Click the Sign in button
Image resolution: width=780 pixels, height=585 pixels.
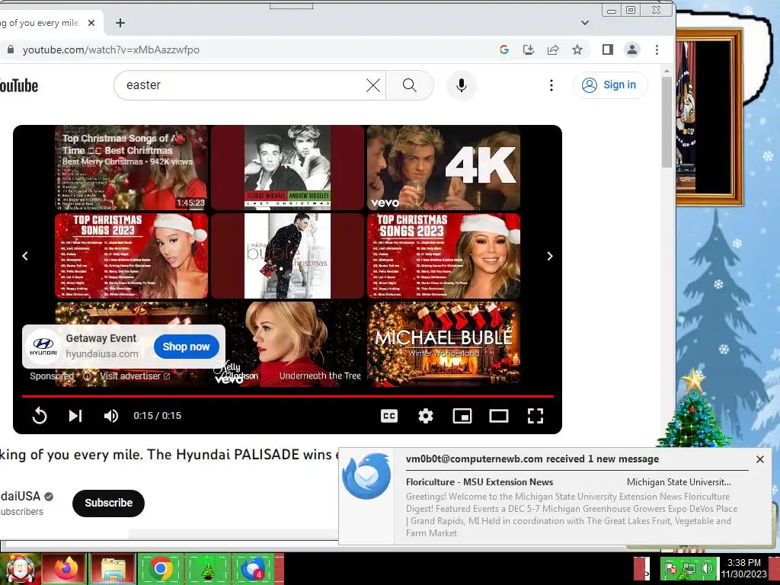point(610,85)
